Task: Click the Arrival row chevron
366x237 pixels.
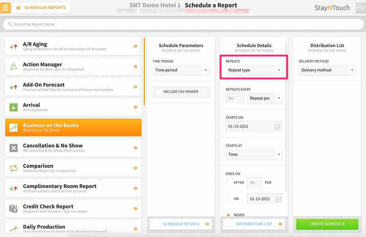Action: 135,107
